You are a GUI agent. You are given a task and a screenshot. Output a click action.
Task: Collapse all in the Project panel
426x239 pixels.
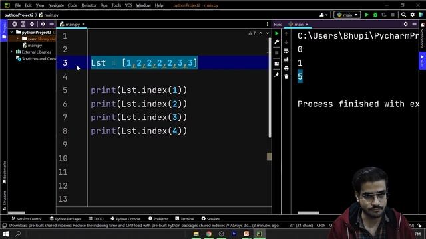(32, 24)
